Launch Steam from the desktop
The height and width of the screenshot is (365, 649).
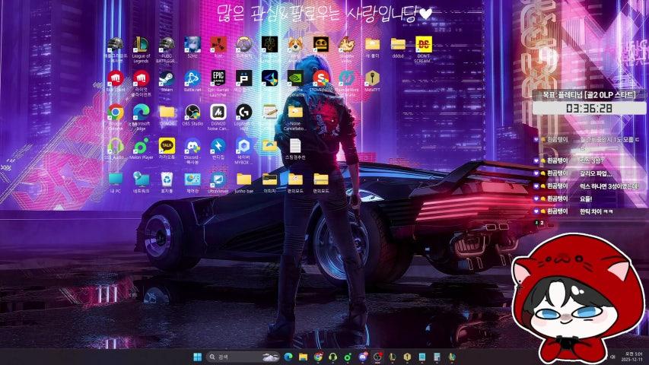167,78
